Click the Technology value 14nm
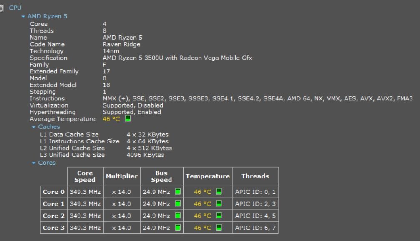The image size is (420, 241). [111, 51]
